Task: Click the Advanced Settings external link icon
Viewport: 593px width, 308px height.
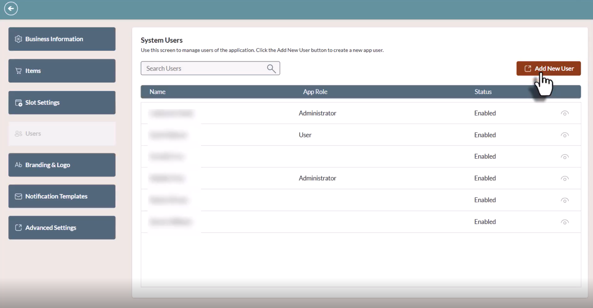Action: coord(18,228)
